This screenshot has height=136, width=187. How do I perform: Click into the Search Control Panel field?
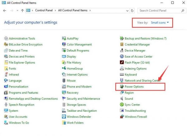(x=157, y=11)
